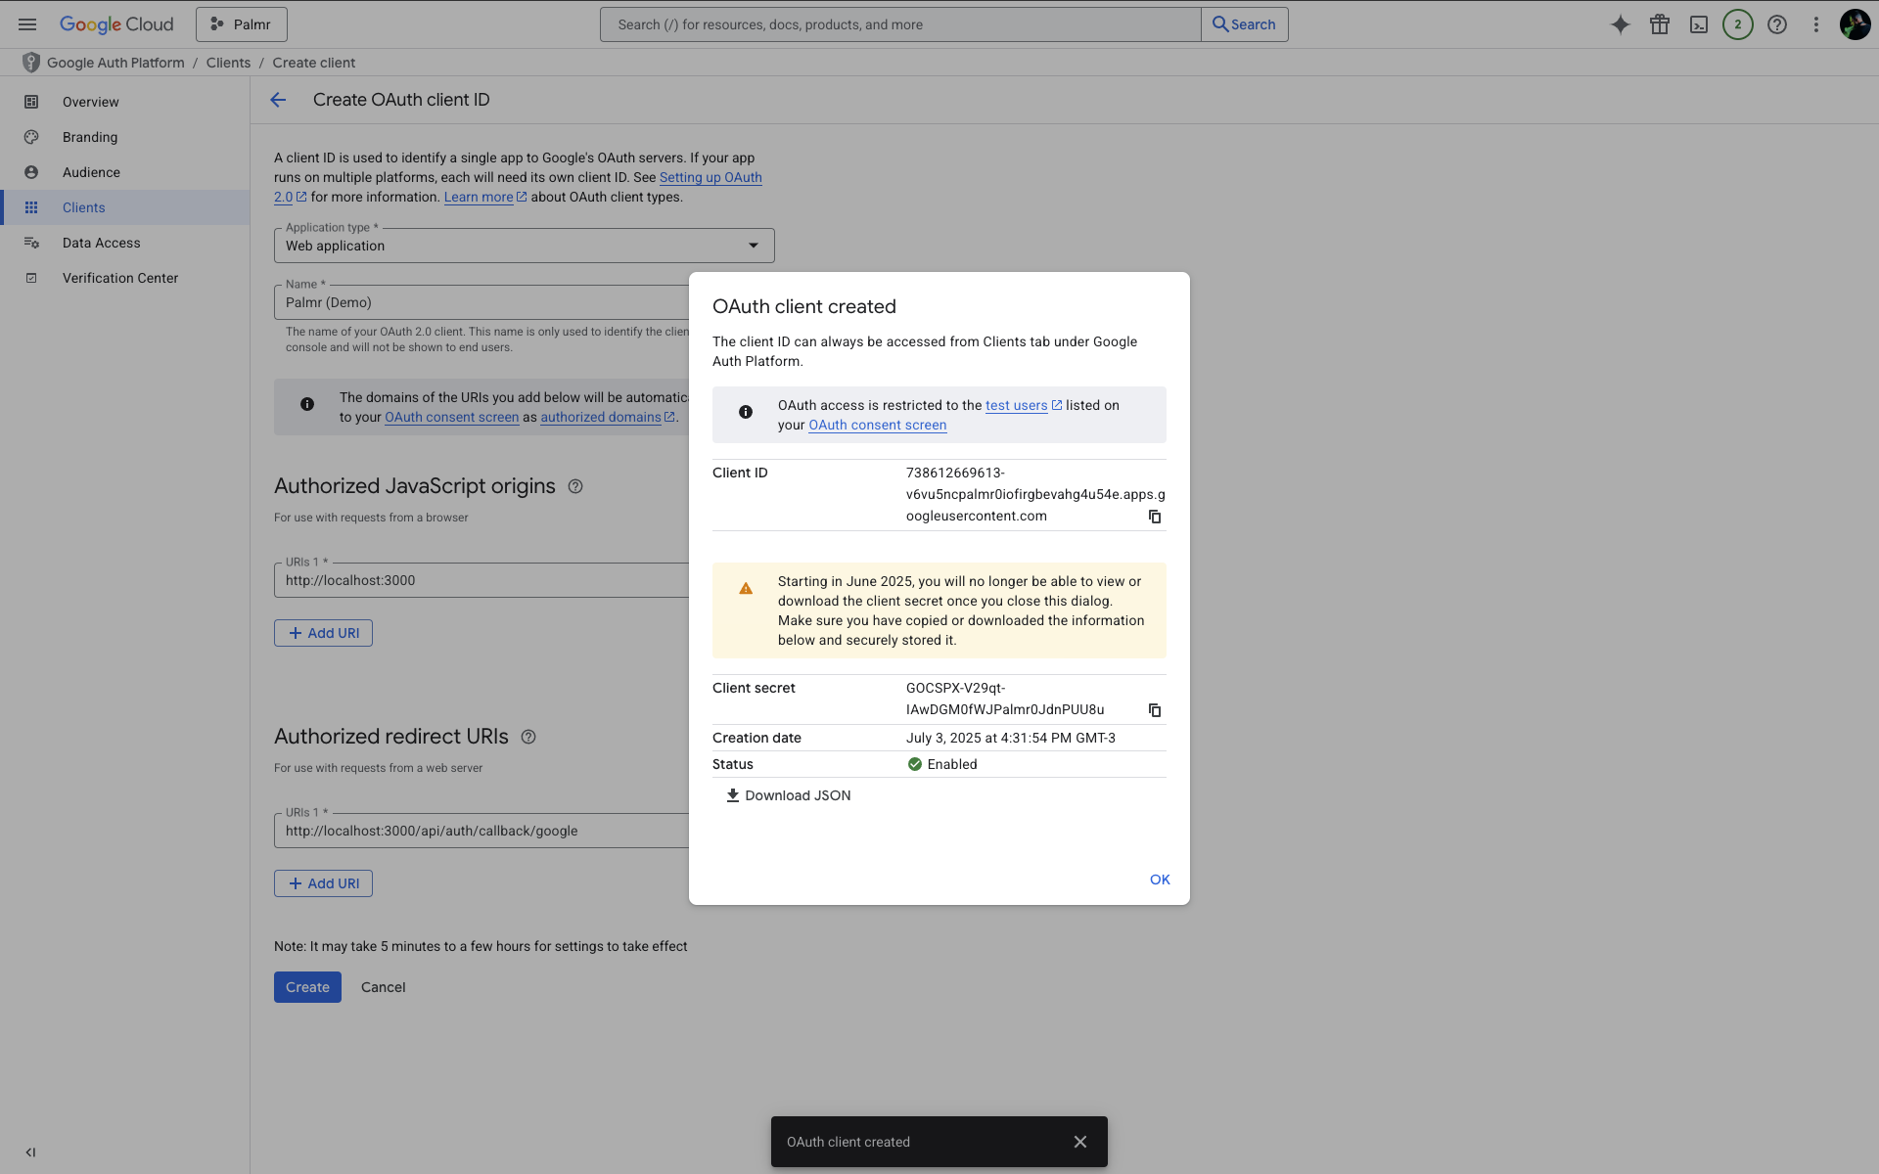
Task: Click the warning triangle icon in dialog
Action: click(746, 588)
